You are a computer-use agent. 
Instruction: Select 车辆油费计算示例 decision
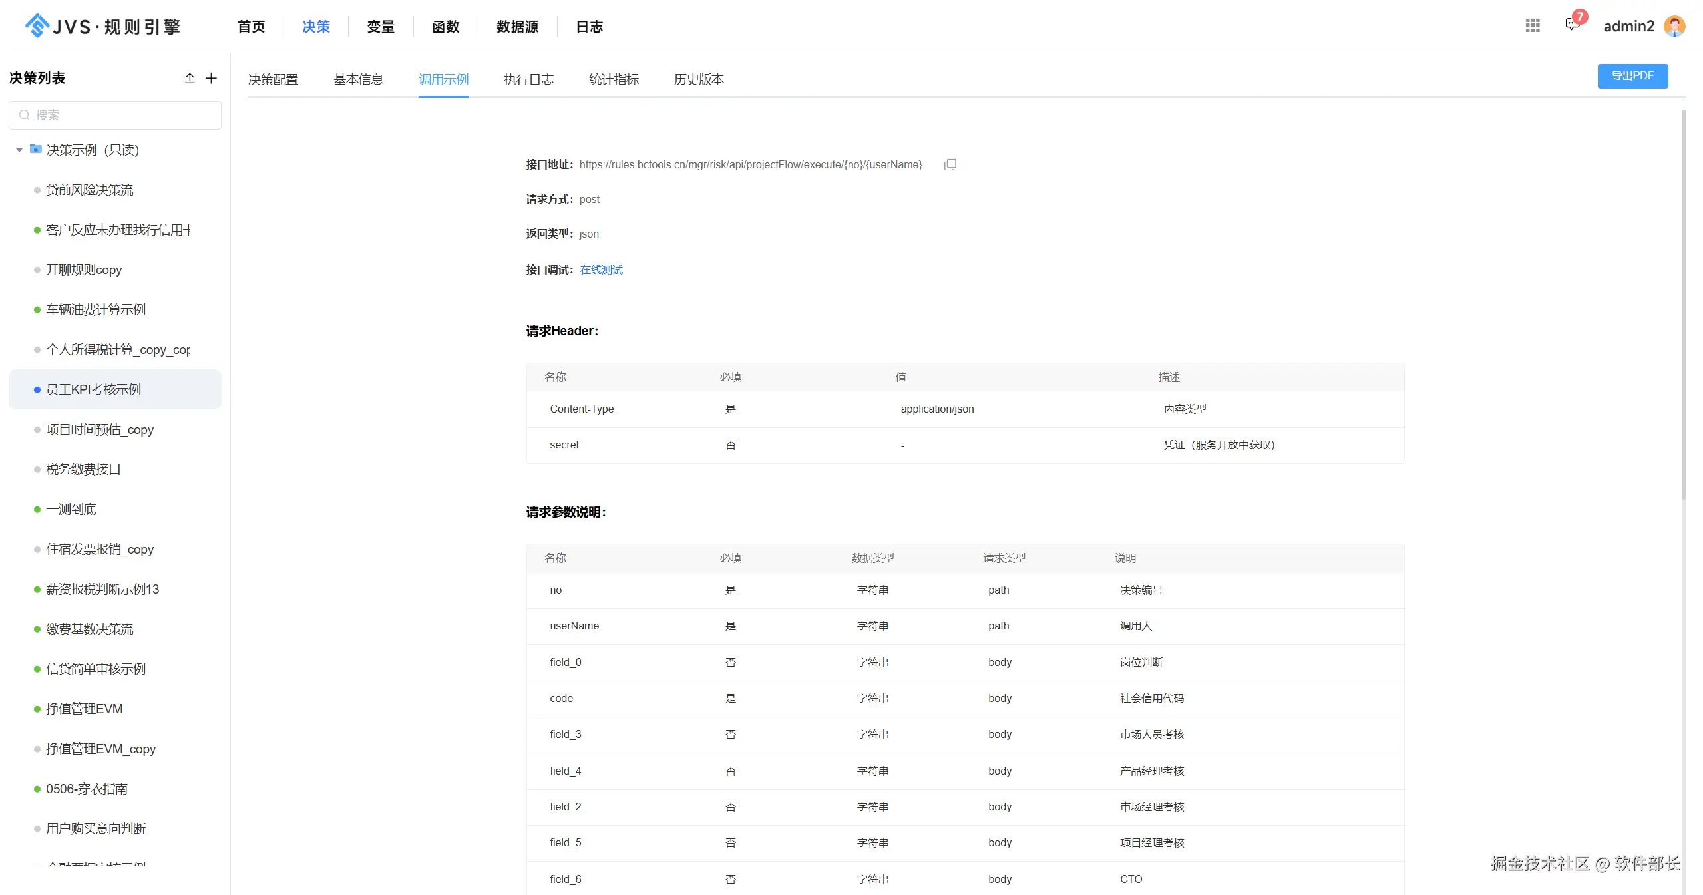click(x=96, y=309)
